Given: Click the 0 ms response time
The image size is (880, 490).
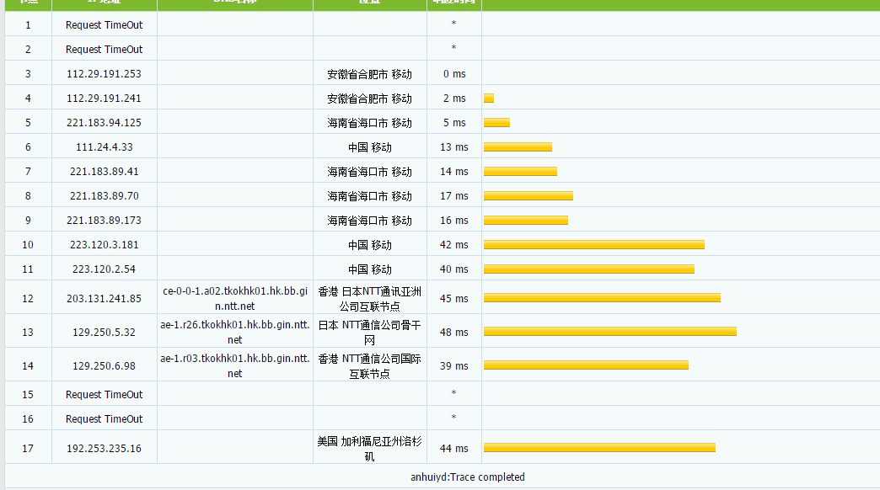Looking at the screenshot, I should (x=454, y=74).
